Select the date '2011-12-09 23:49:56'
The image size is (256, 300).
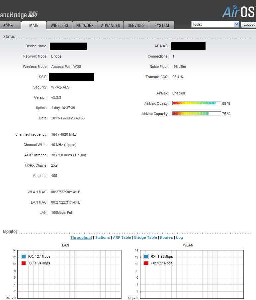[x=68, y=118]
